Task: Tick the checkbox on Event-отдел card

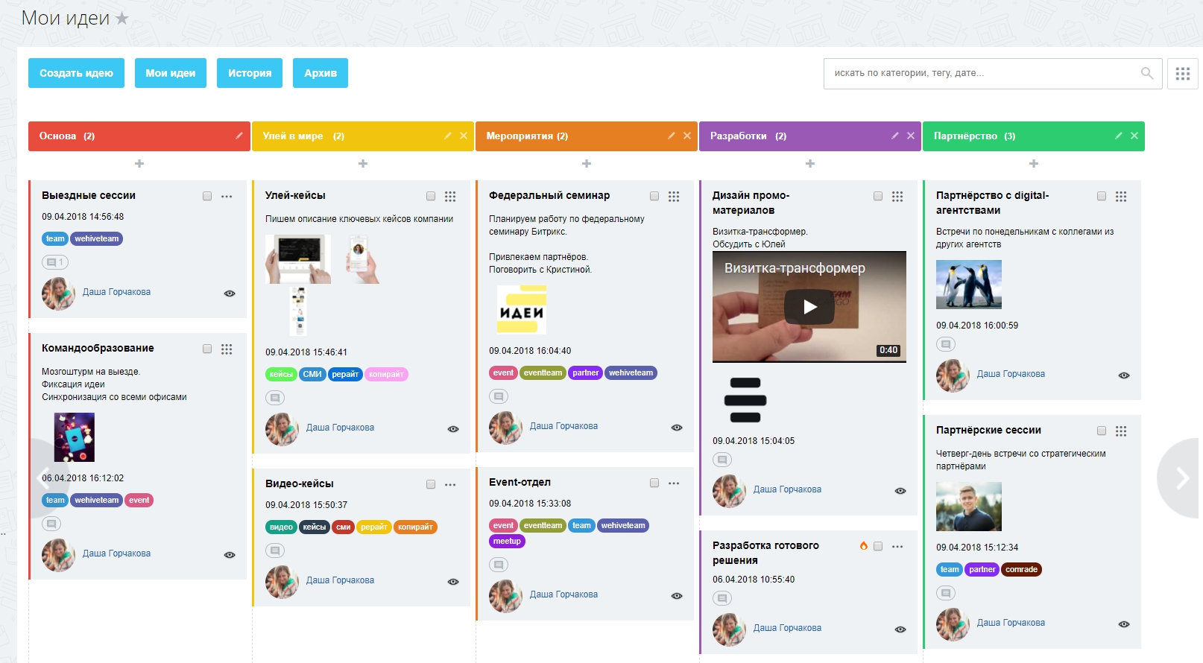Action: tap(654, 483)
